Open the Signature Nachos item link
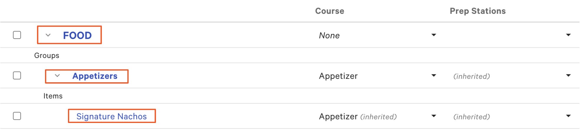This screenshot has width=583, height=130. tap(111, 117)
